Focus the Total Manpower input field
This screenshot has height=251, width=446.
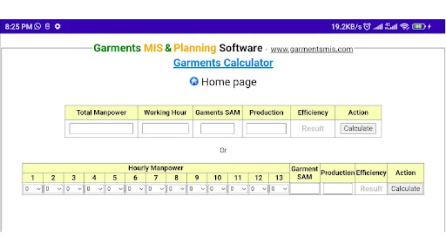coord(101,129)
